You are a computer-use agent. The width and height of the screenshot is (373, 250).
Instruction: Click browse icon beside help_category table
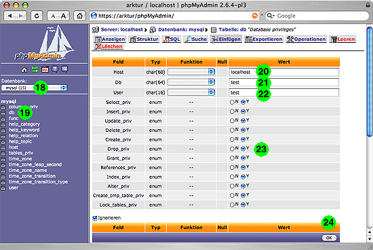3,124
